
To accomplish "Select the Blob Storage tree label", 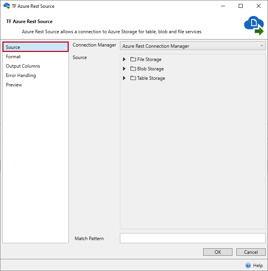I will click(150, 69).
